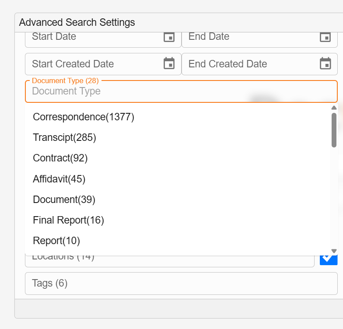Viewport: 343px width, 329px height.
Task: Select the Report(10) option
Action: coord(56,241)
